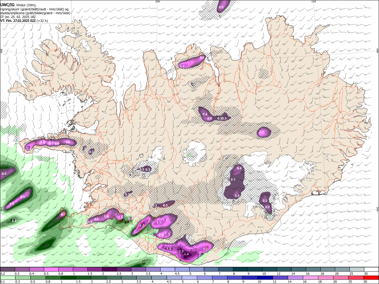Click the 2.4 precipitation value on the south coast

pos(186,254)
